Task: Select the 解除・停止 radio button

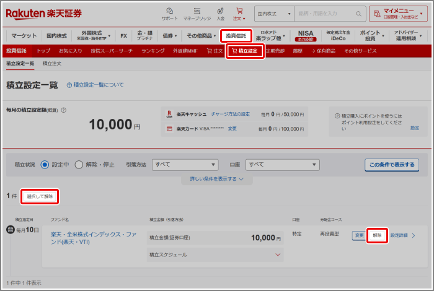Action: (x=79, y=165)
